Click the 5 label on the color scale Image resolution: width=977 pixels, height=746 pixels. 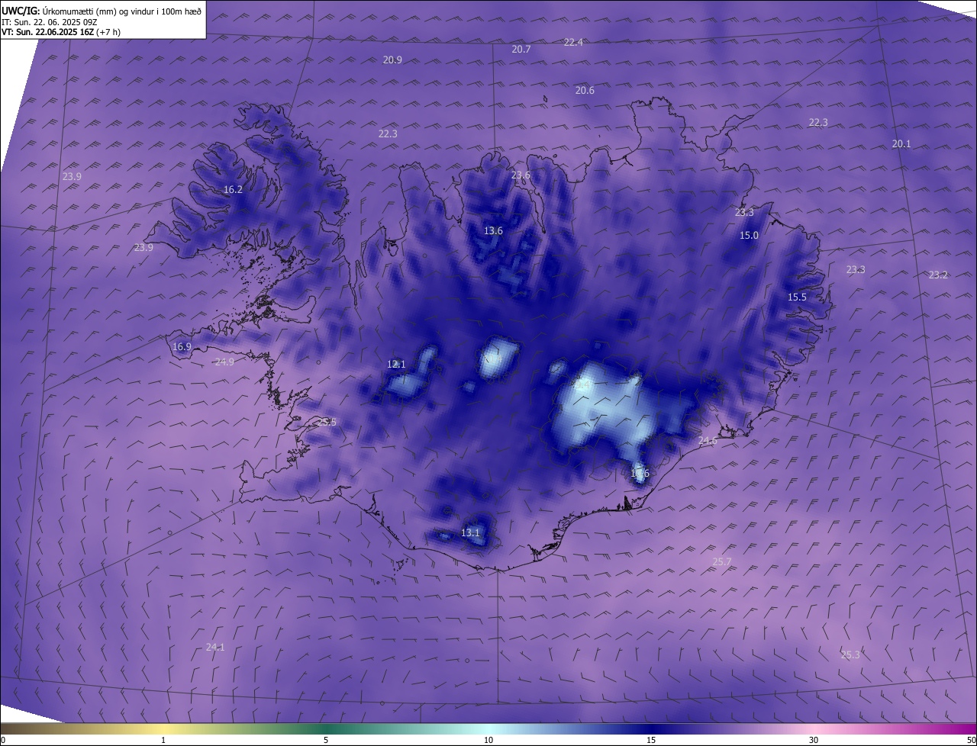coord(326,740)
